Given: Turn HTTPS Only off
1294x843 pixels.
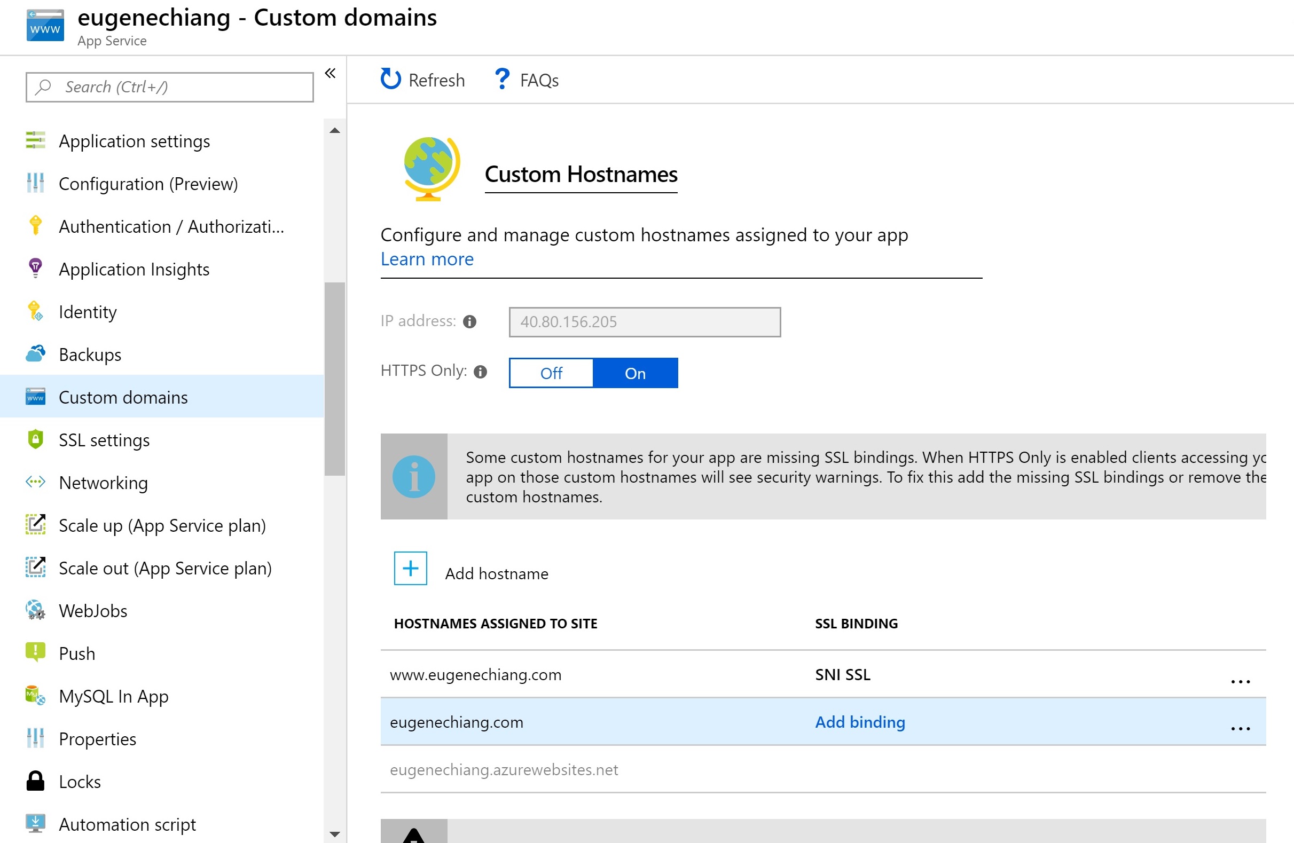Looking at the screenshot, I should pos(551,373).
